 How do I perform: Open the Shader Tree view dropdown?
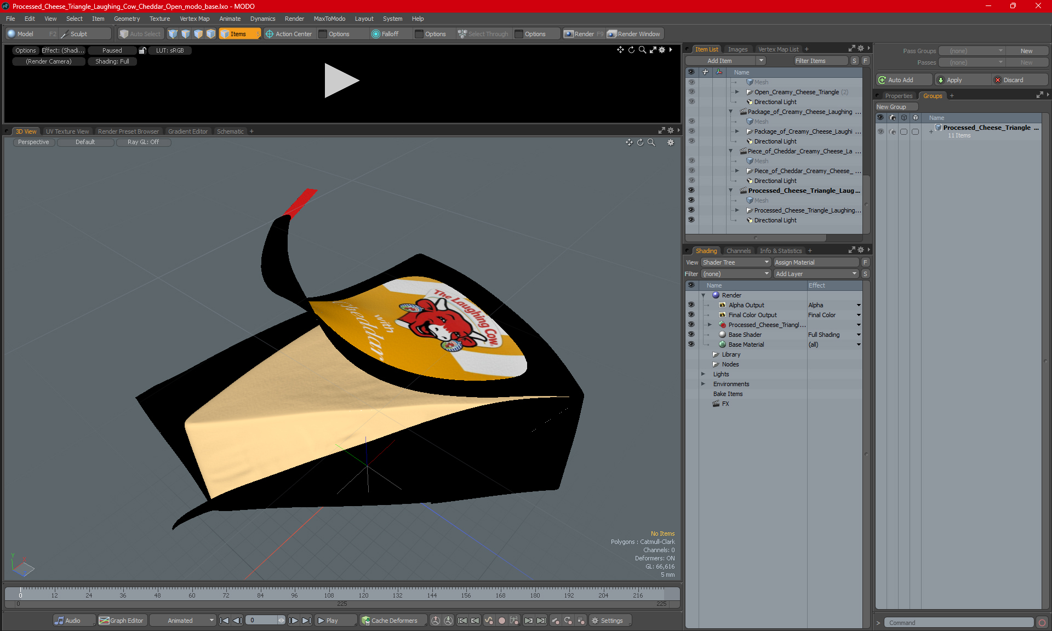pos(736,262)
